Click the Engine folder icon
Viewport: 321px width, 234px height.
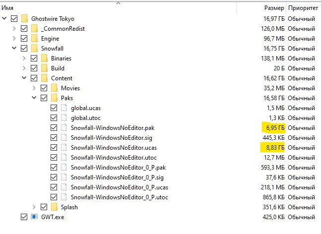pos(34,38)
